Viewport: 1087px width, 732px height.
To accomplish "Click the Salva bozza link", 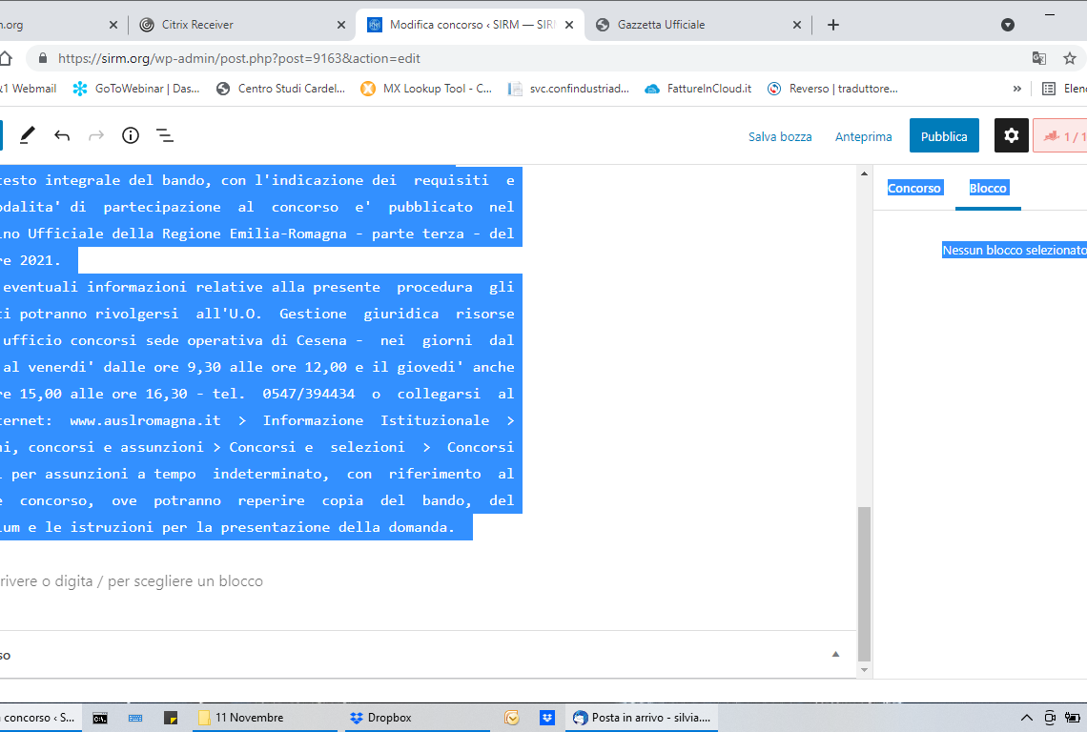I will pos(780,136).
